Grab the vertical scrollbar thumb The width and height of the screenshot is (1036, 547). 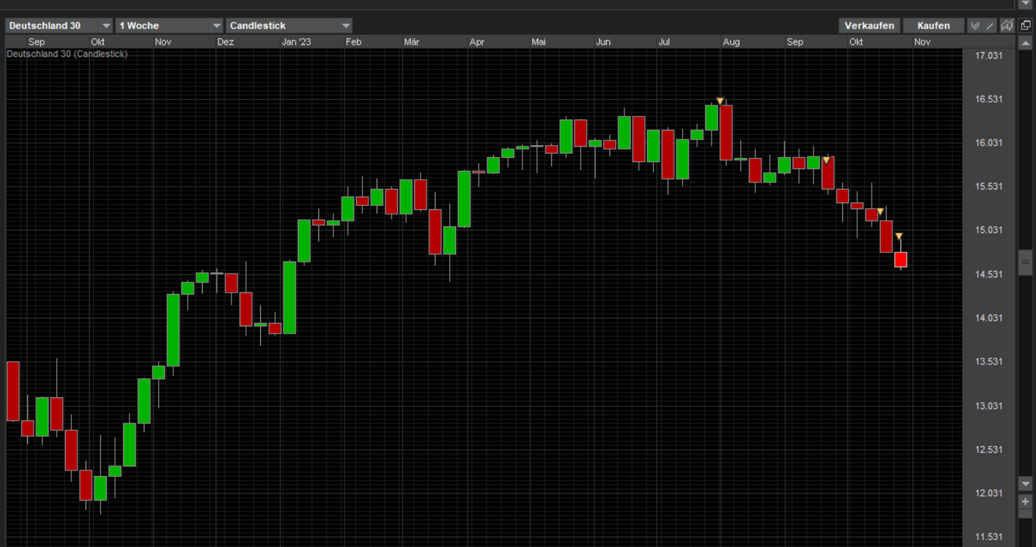pos(1025,262)
